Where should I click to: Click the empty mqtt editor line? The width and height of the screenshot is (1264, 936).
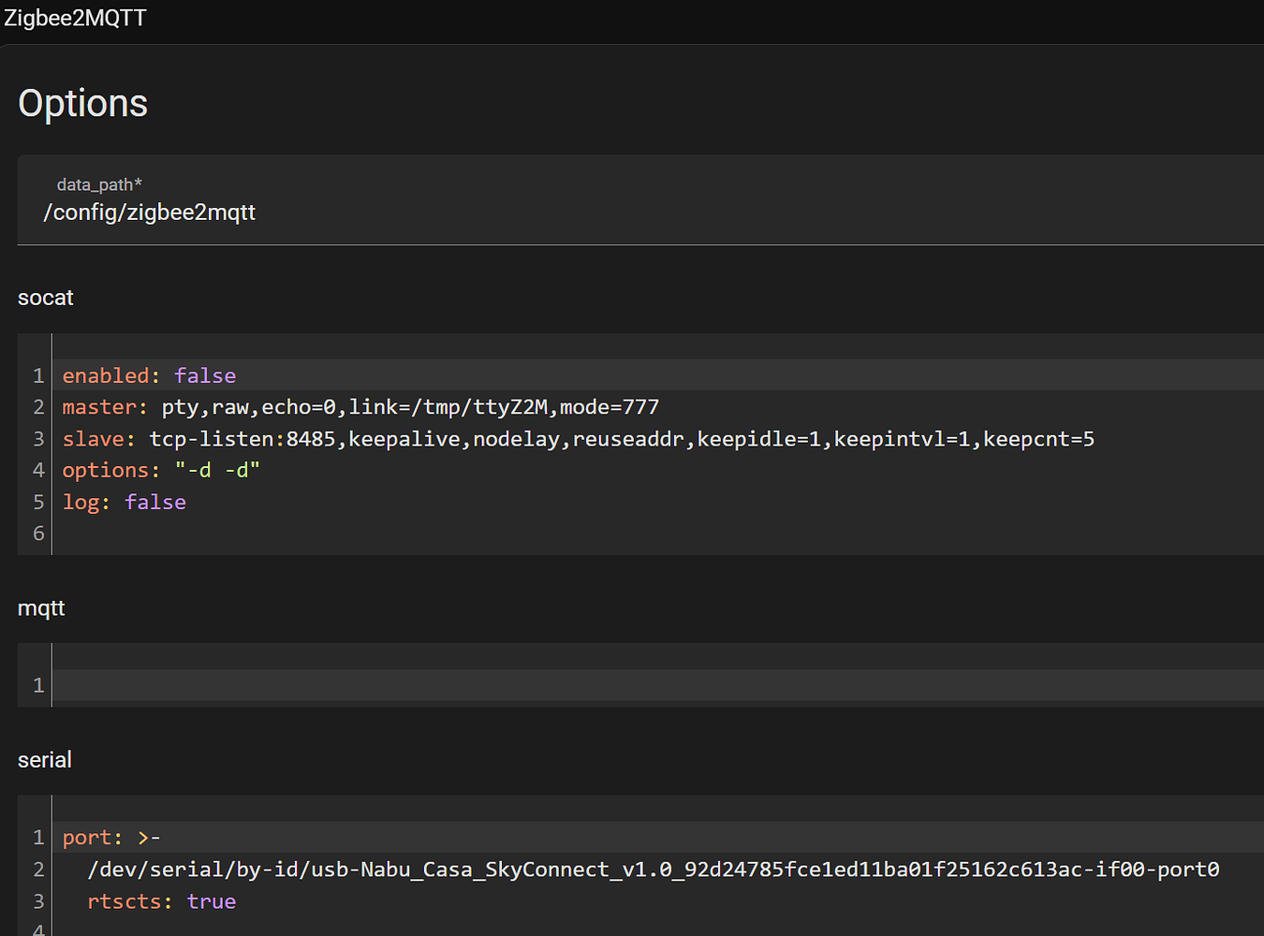pos(657,685)
